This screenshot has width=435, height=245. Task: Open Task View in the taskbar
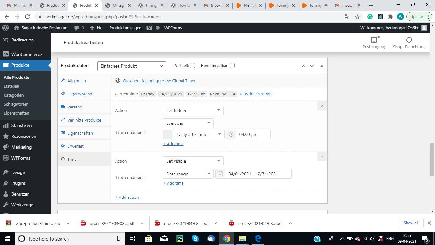[132, 239]
